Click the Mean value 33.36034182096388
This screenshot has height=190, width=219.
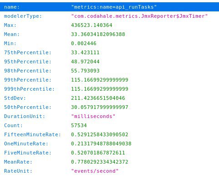pyautogui.click(x=98, y=34)
